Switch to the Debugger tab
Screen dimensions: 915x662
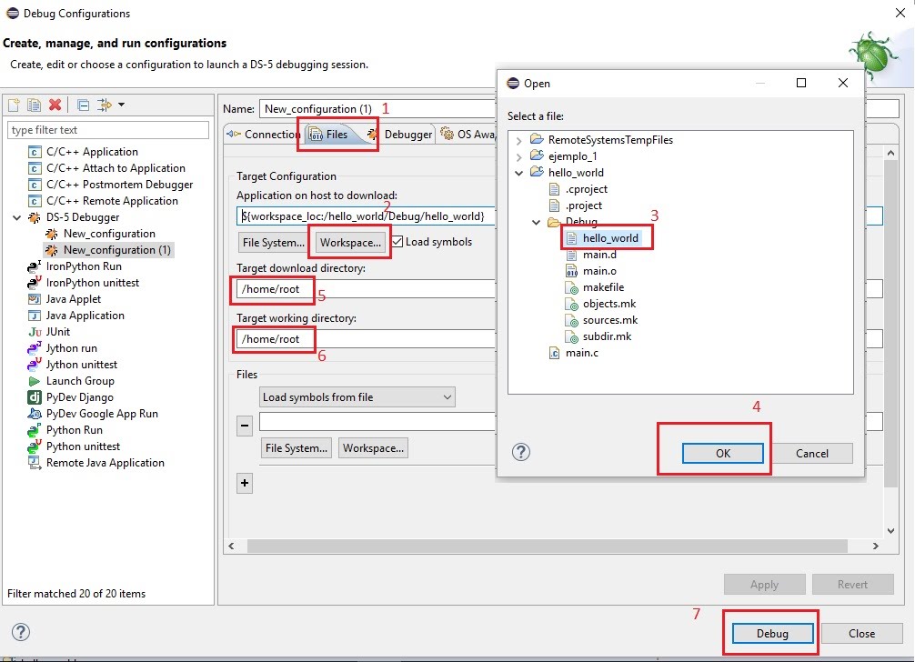(400, 135)
